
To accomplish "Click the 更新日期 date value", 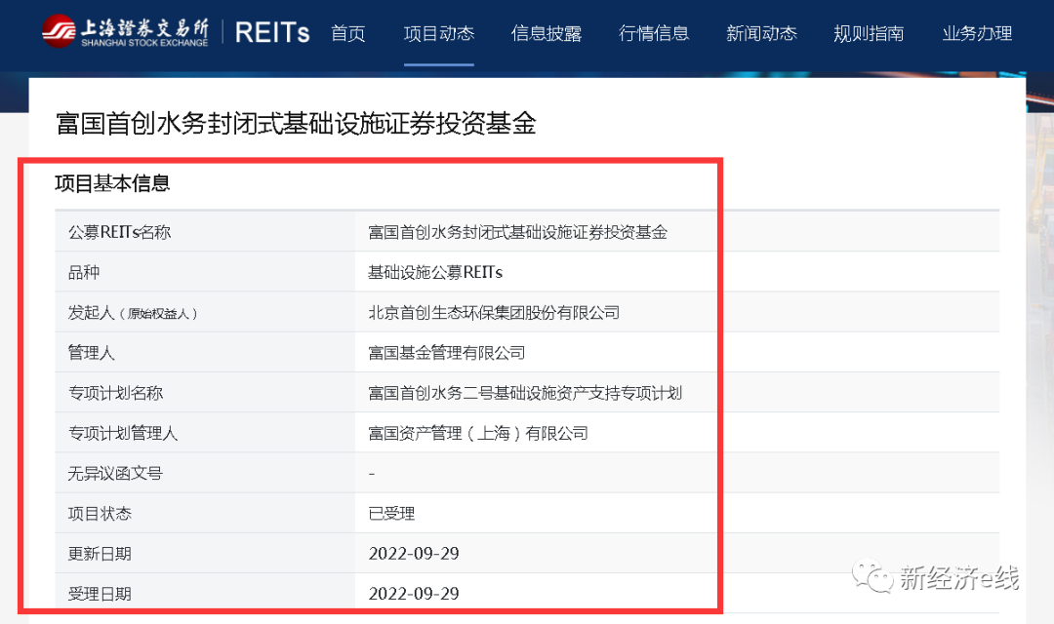I will click(x=414, y=554).
